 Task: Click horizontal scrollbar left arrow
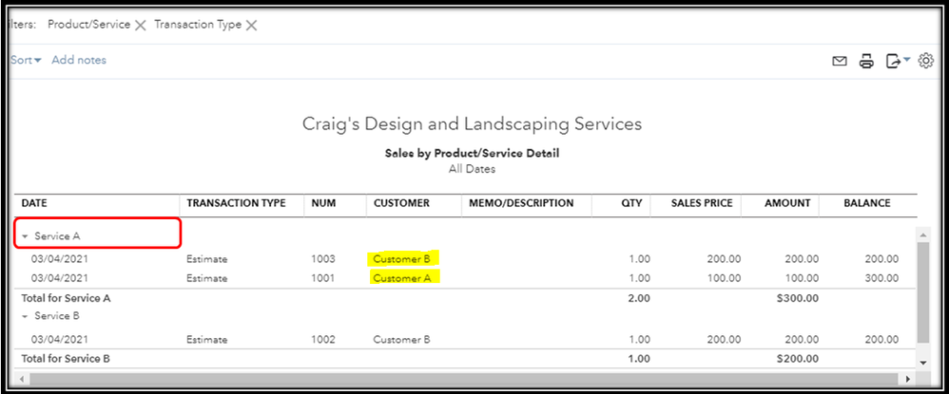[x=20, y=379]
